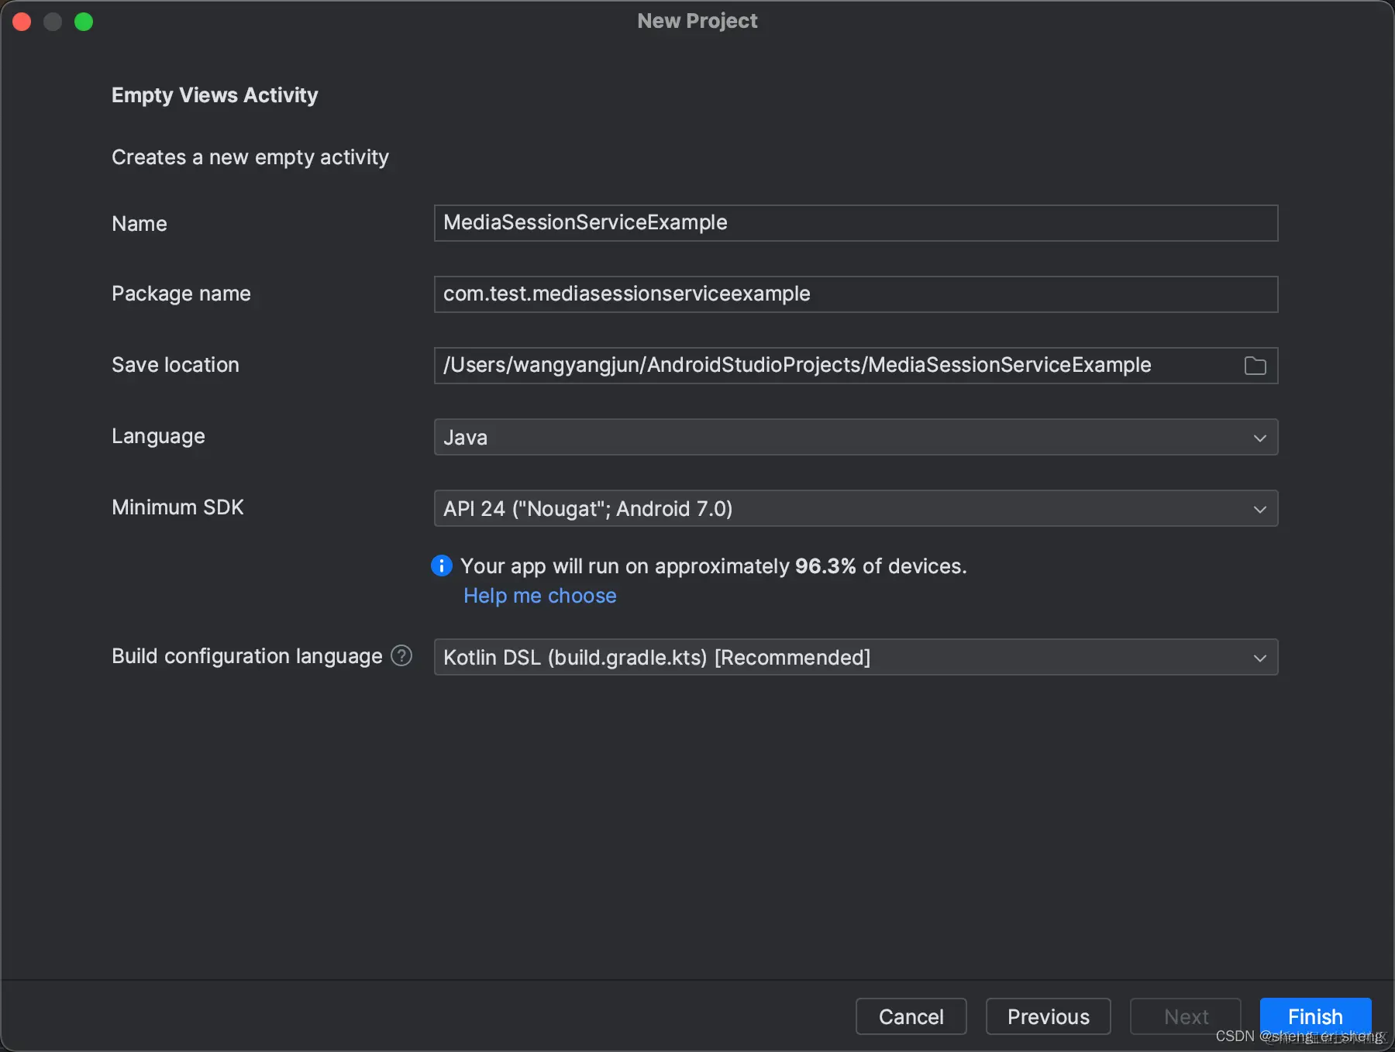Click the New Project title bar text
This screenshot has width=1395, height=1052.
coord(697,21)
